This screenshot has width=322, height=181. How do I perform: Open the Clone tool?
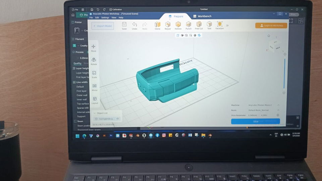point(158,26)
